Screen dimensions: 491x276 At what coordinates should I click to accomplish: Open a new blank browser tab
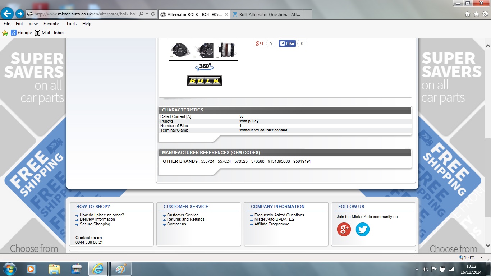tap(307, 14)
